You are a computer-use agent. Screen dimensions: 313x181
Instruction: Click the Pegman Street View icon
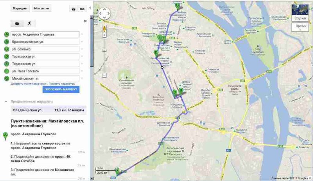point(105,29)
